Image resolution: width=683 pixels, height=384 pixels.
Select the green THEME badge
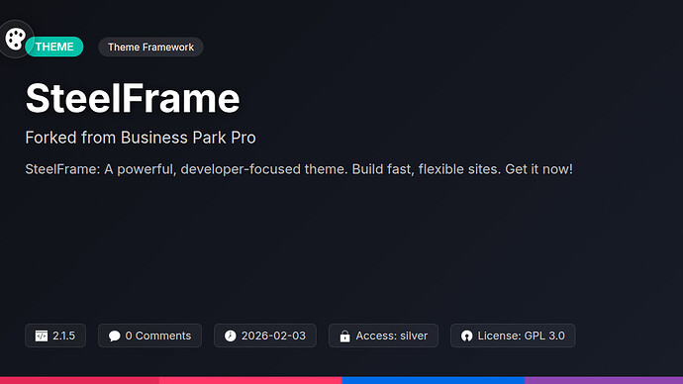(x=54, y=47)
